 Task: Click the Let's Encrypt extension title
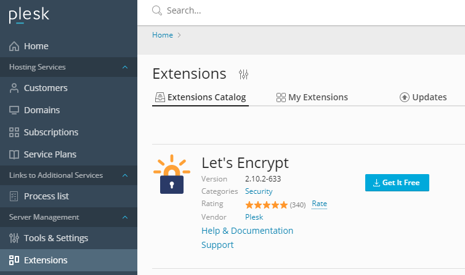click(245, 163)
